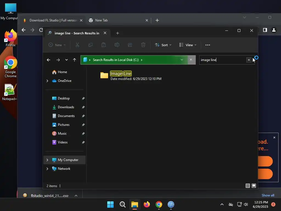Screen dimensions: 281x211
Task: Show hidden system tray icons
Action: pos(222,204)
